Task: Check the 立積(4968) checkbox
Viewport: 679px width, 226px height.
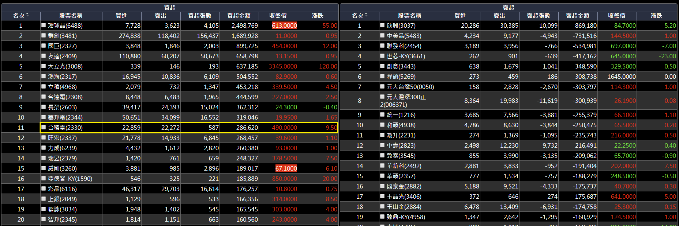Action: [44, 86]
